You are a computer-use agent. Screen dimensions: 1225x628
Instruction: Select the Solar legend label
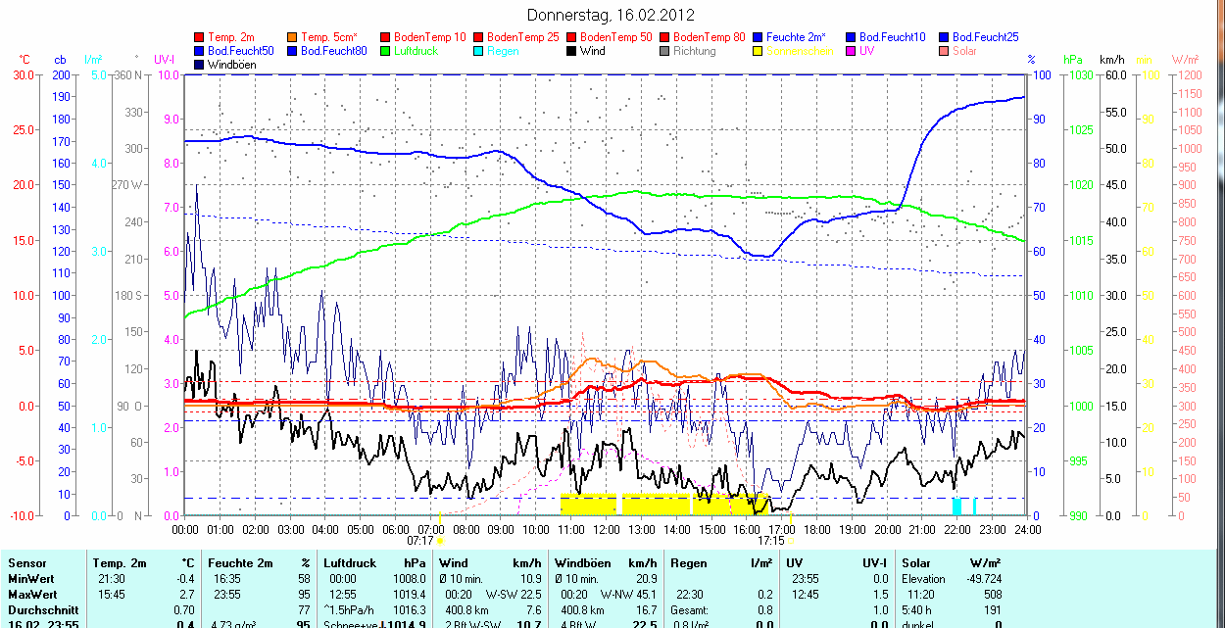(964, 51)
